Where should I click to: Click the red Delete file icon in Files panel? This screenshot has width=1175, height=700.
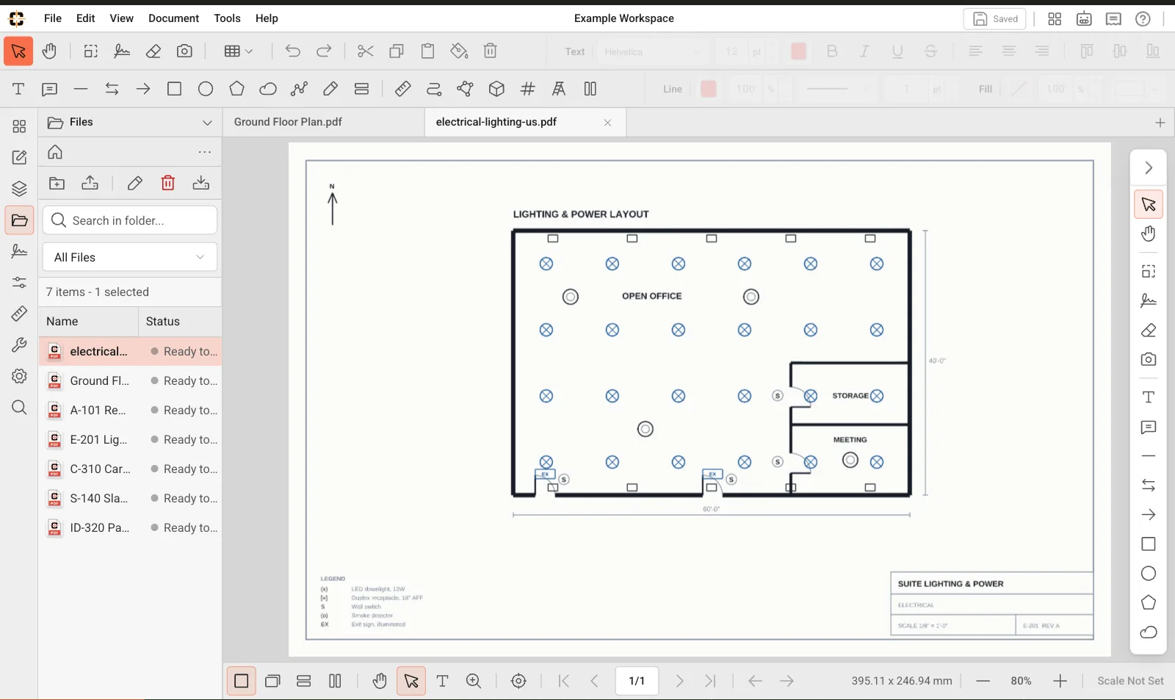[x=168, y=183]
